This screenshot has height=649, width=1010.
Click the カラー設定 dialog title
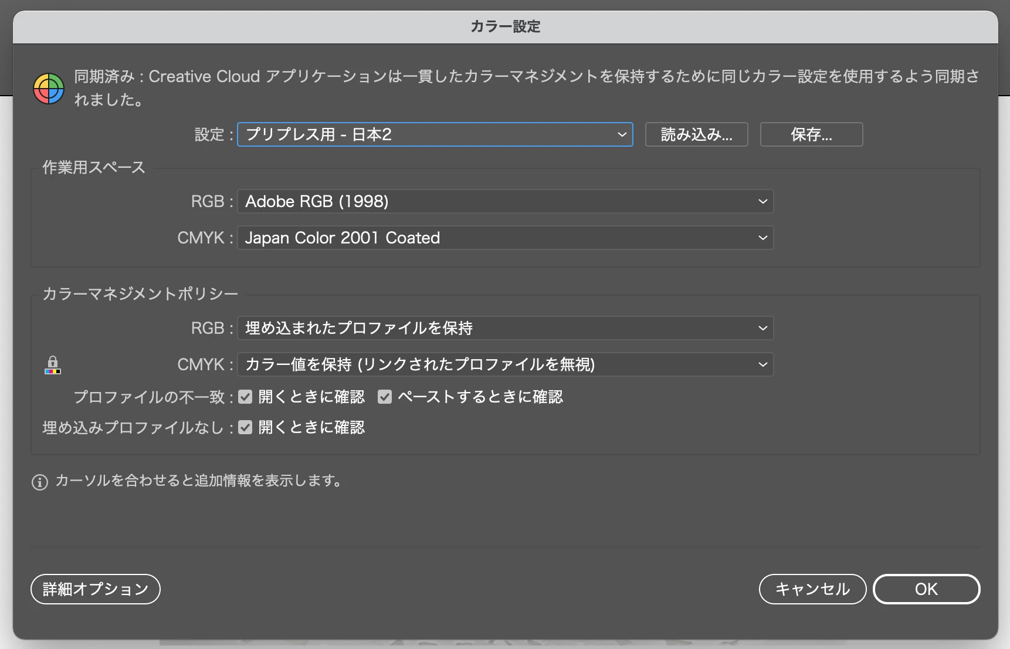tap(506, 26)
